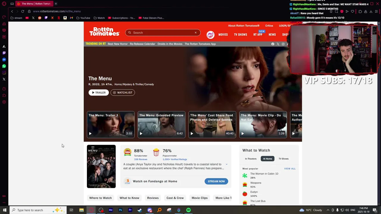This screenshot has width=381, height=214.
Task: Open the NEWS menu
Action: [x=272, y=34]
